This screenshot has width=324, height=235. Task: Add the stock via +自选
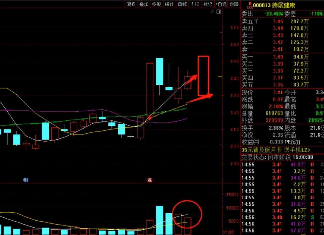(221, 4)
